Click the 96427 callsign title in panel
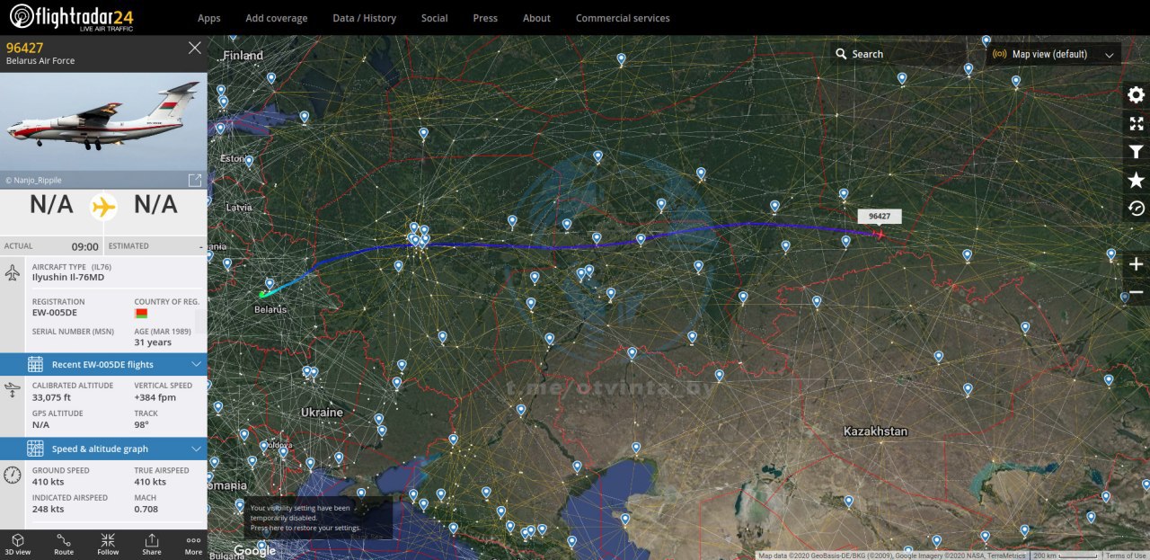Viewport: 1150px width, 560px height. point(24,48)
